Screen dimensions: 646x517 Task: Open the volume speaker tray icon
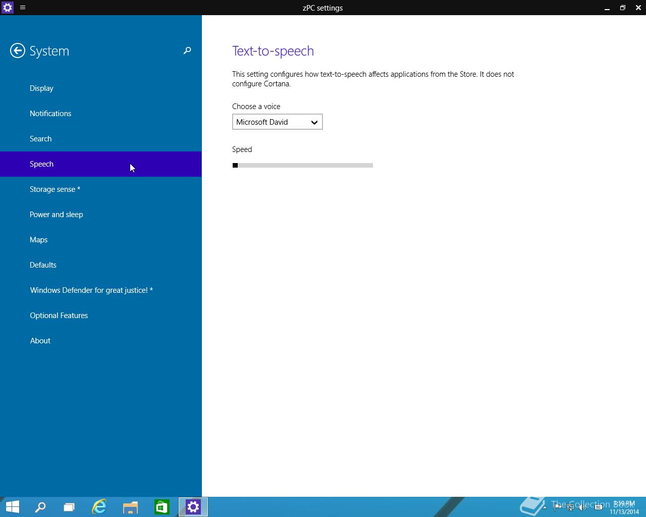(583, 507)
